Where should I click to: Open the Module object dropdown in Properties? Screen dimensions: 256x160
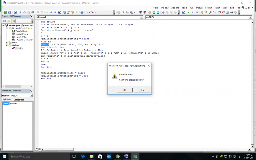pos(31,96)
